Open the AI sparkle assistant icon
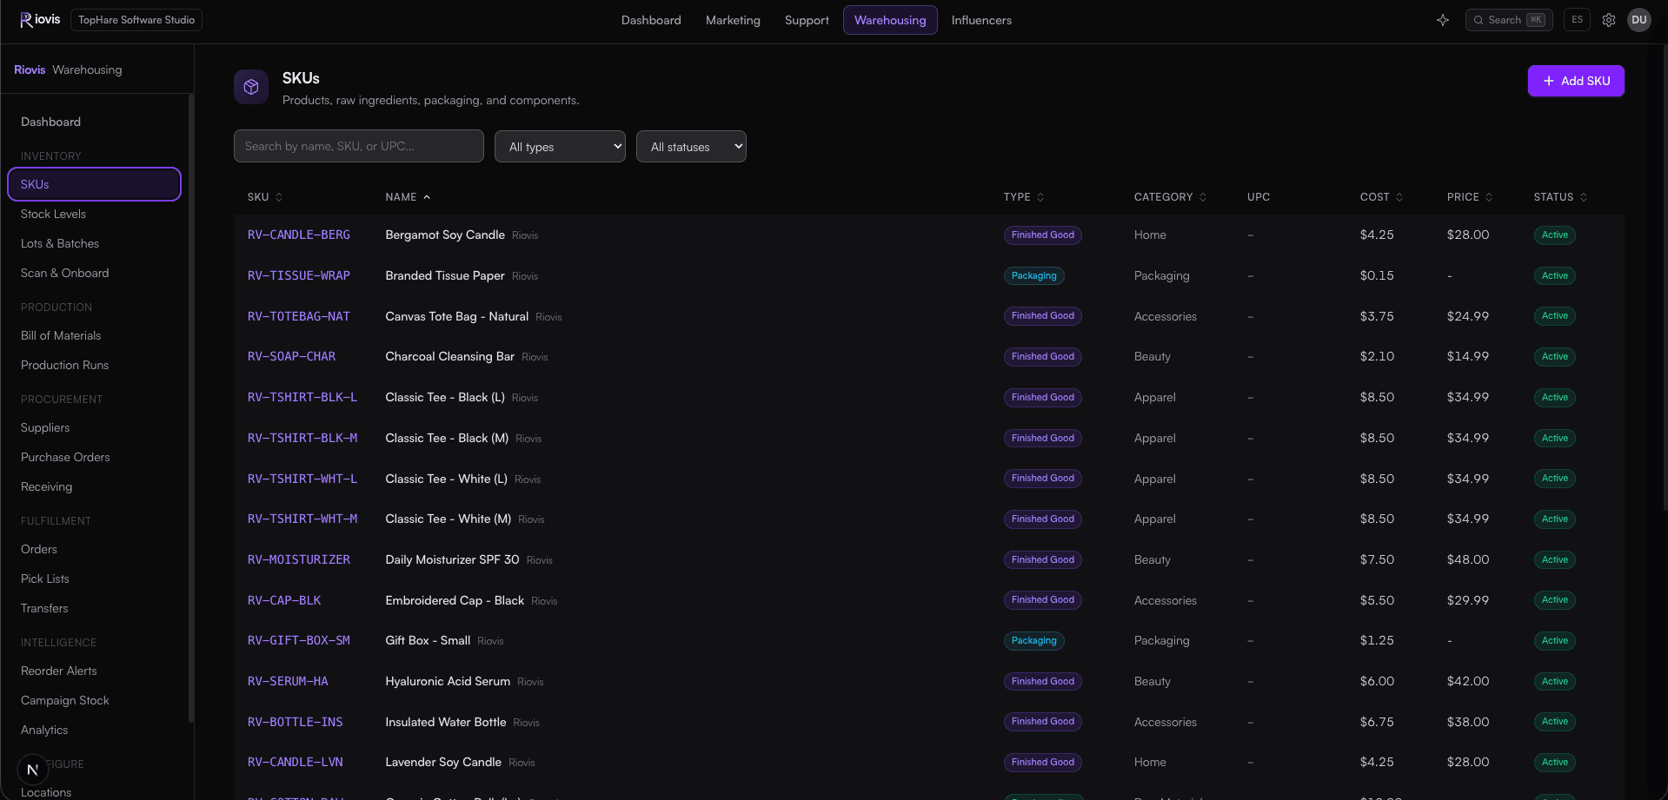The width and height of the screenshot is (1668, 800). tap(1443, 20)
